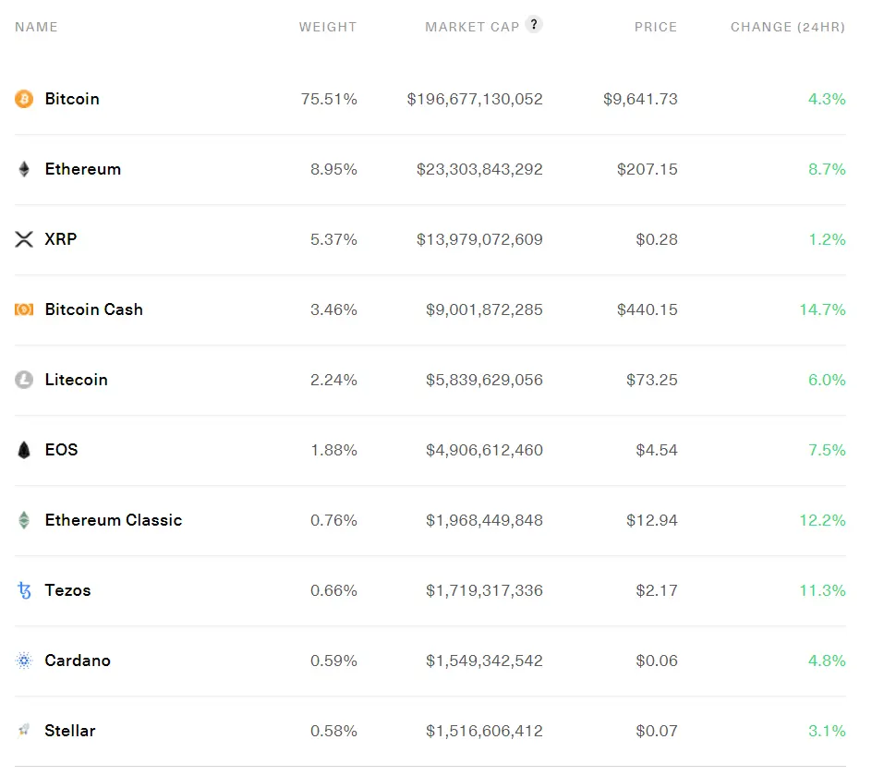Image resolution: width=896 pixels, height=776 pixels.
Task: Select Litecoin weight 2.24%
Action: tap(333, 380)
